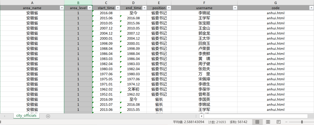This screenshot has width=314, height=125.
Task: Click username cell 王金山
Action: click(x=204, y=28)
